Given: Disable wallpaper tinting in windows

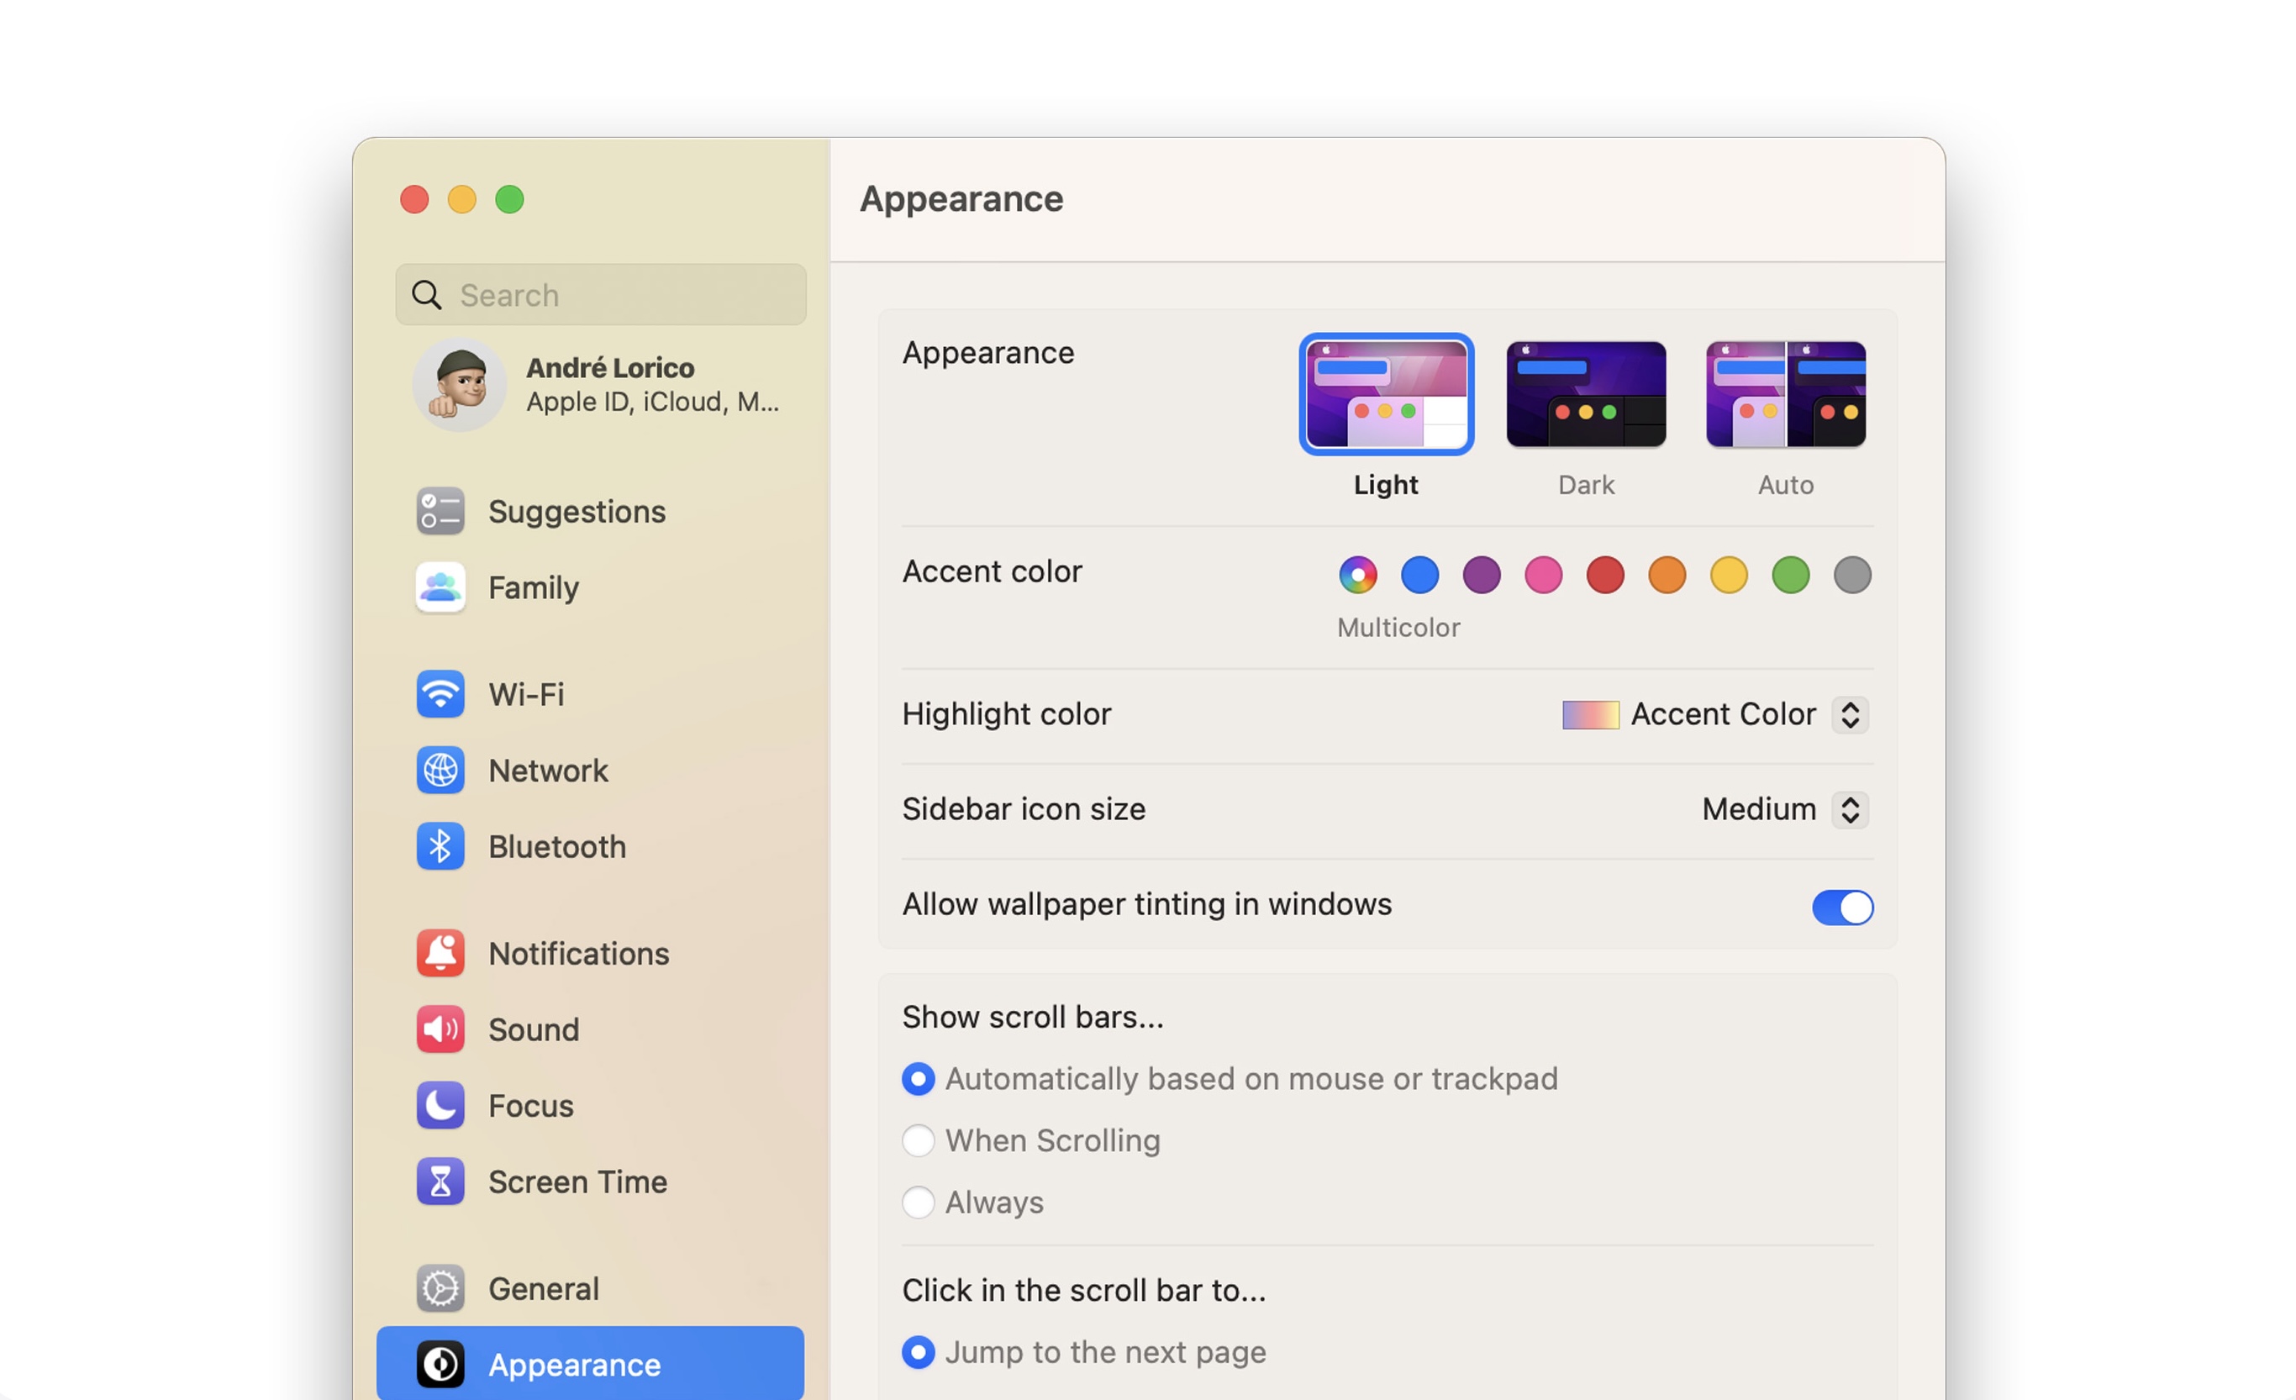Looking at the screenshot, I should coord(1842,908).
